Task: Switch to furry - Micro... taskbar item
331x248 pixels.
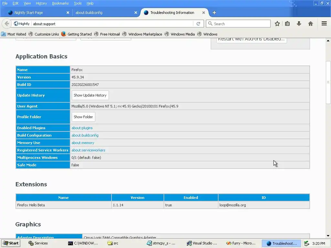Action: click(241, 243)
